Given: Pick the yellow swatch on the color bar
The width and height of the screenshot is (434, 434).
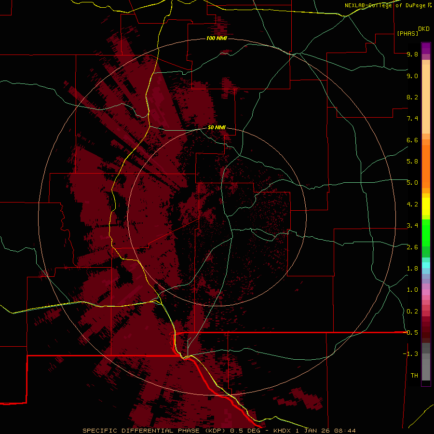Looking at the screenshot, I should coord(426,206).
